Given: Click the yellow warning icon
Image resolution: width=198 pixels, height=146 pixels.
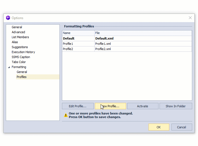Looking at the screenshot, I should (66, 115).
